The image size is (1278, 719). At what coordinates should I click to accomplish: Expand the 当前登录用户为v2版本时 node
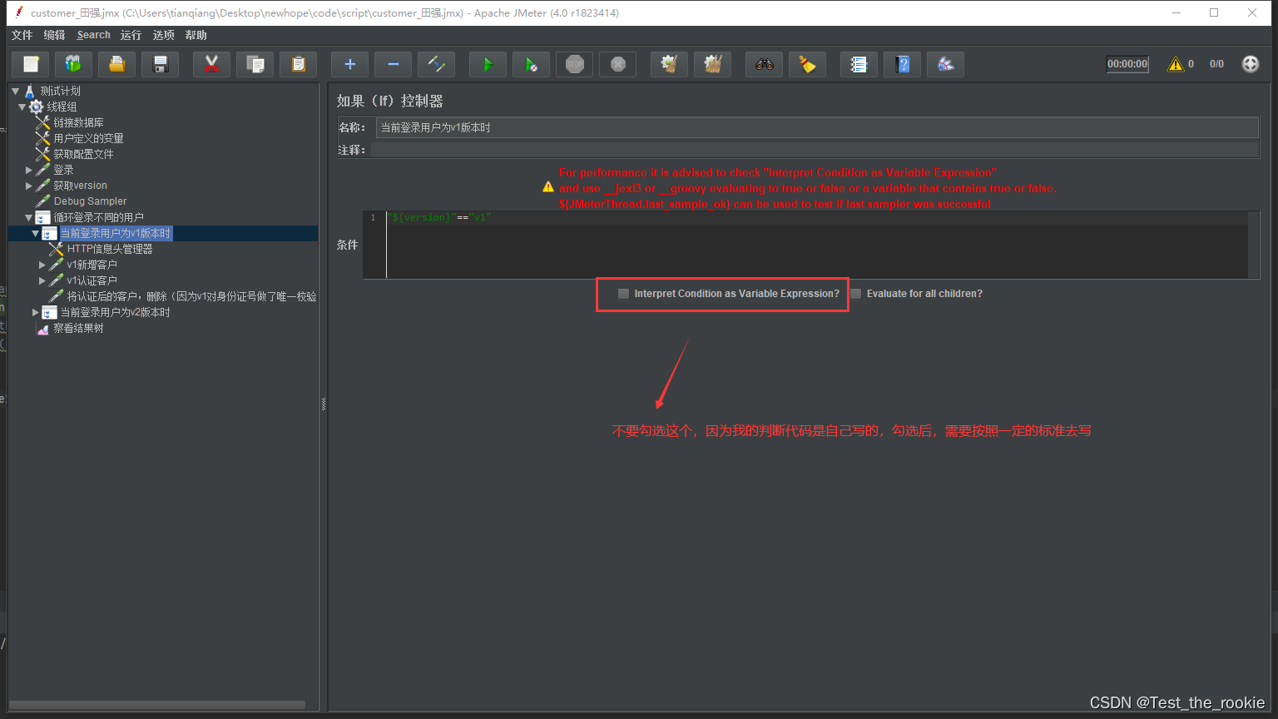pyautogui.click(x=35, y=312)
